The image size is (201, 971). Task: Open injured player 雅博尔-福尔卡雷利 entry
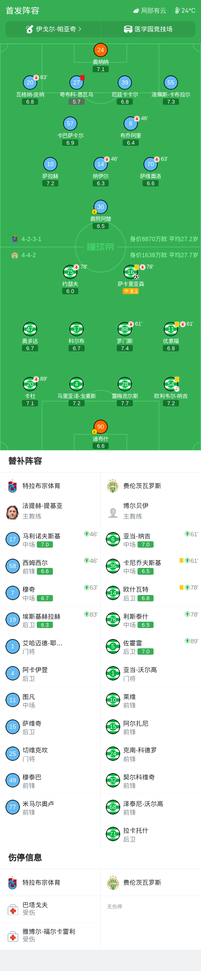pos(50,935)
